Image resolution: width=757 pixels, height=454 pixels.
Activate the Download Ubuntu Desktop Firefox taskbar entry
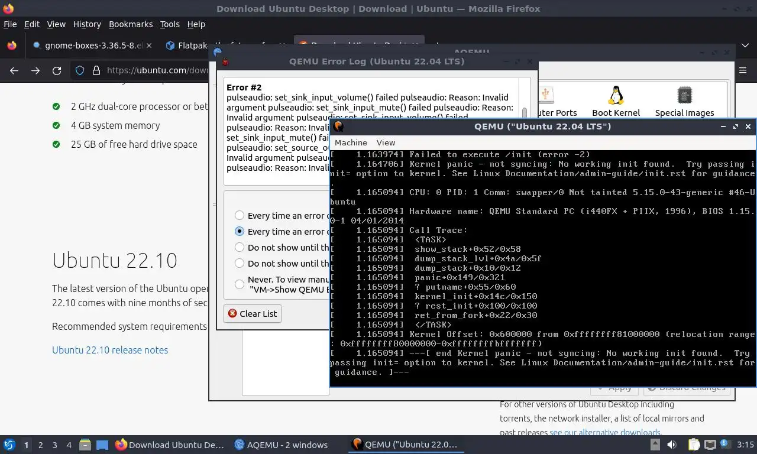170,445
